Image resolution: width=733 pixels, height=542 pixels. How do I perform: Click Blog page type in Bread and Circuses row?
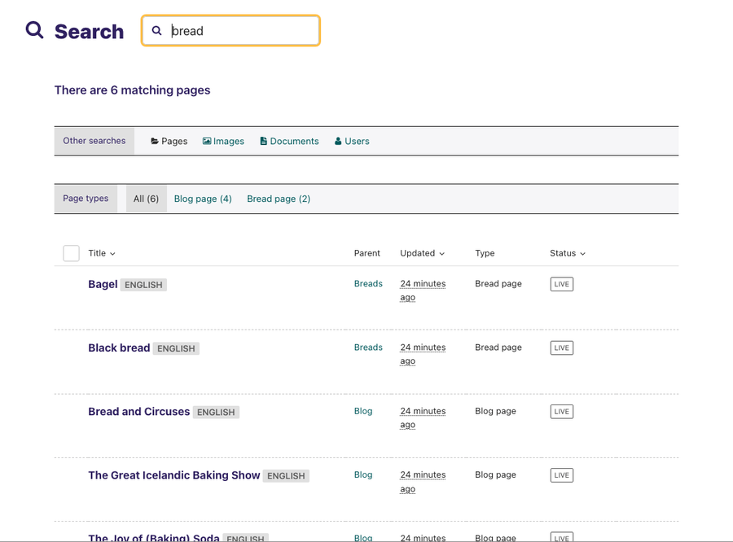pyautogui.click(x=495, y=411)
